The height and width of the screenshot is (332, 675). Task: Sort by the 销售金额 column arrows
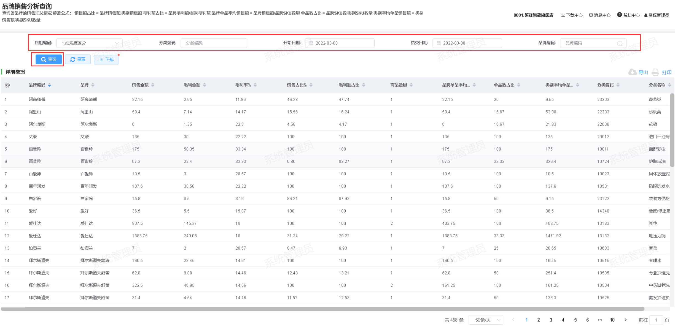153,85
